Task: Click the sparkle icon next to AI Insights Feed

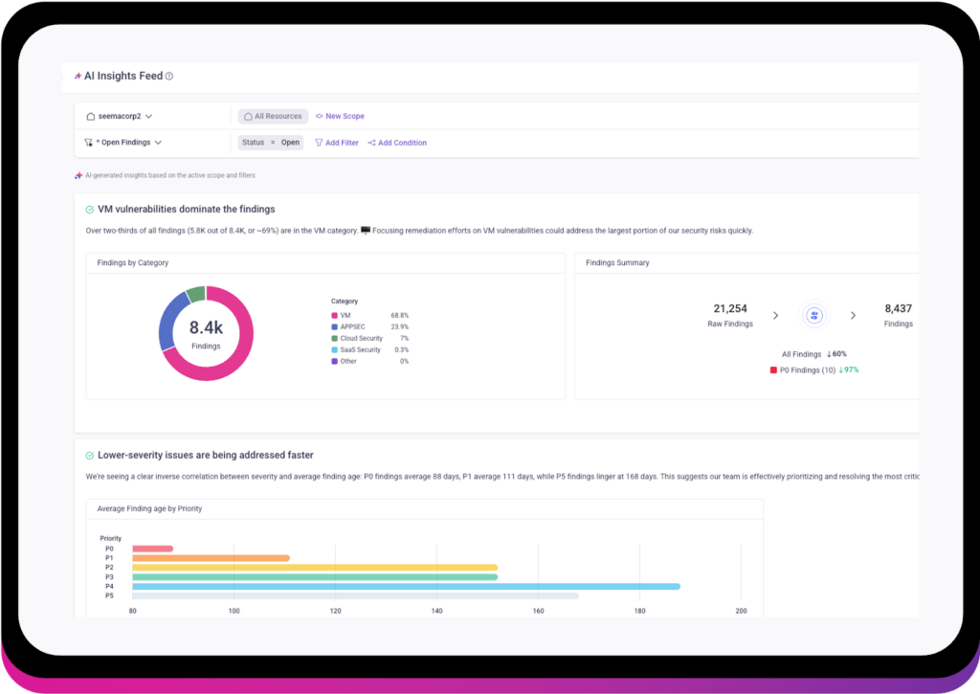Action: click(78, 77)
